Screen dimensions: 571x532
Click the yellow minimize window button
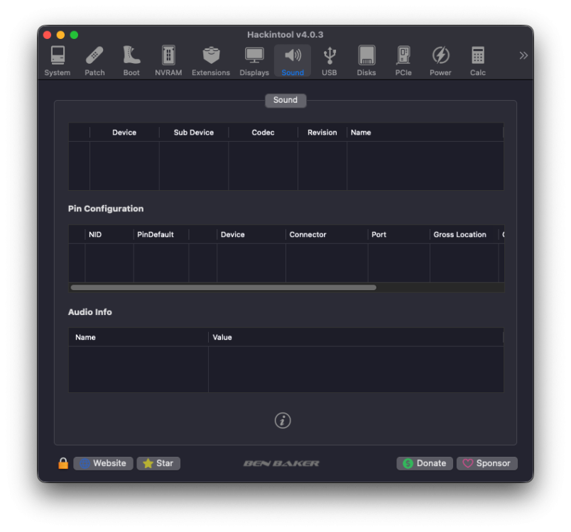60,35
